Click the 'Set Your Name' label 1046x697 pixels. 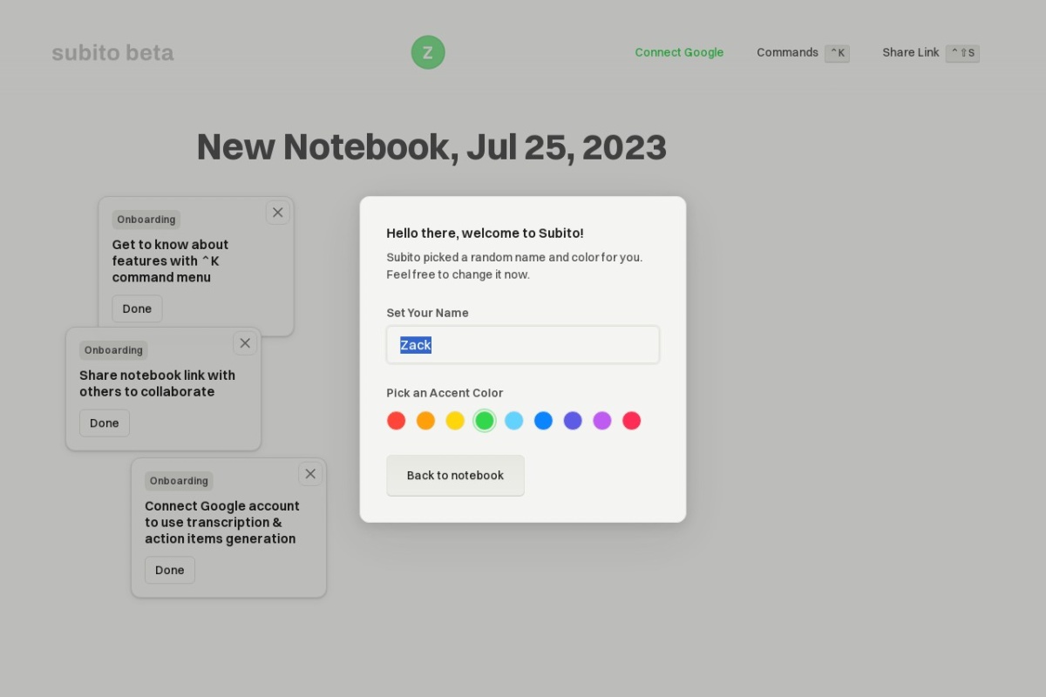427,313
